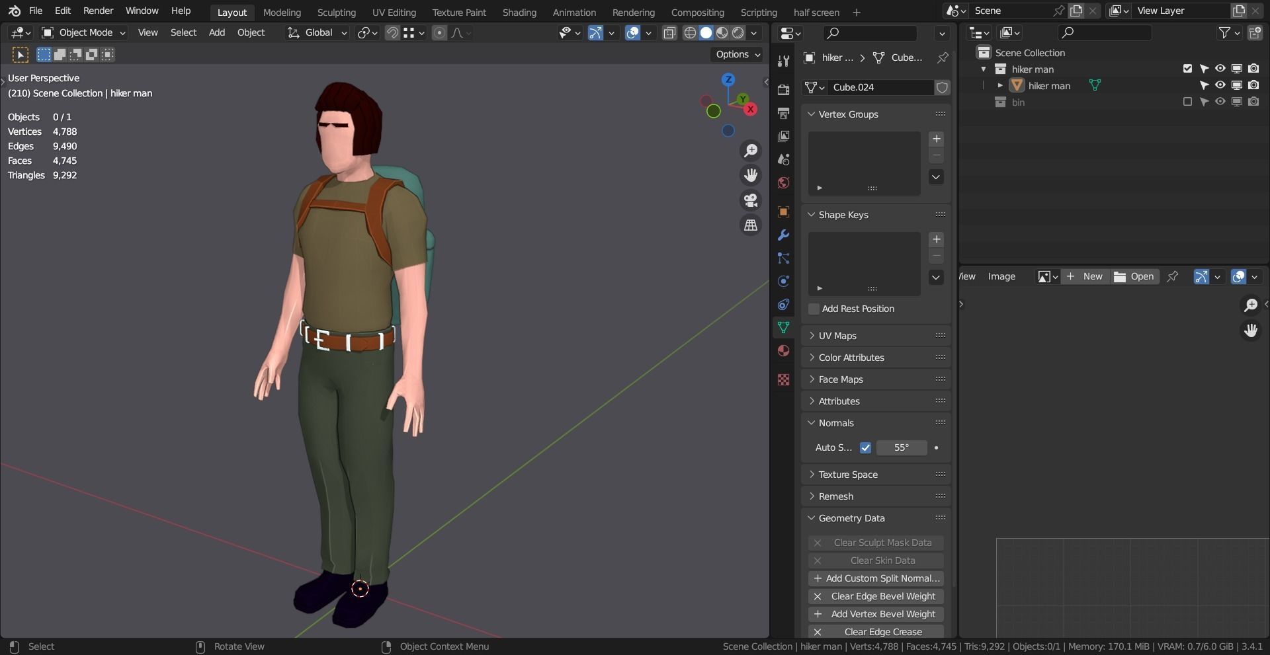Toggle snapping magnet icon
The height and width of the screenshot is (655, 1270).
coord(392,32)
